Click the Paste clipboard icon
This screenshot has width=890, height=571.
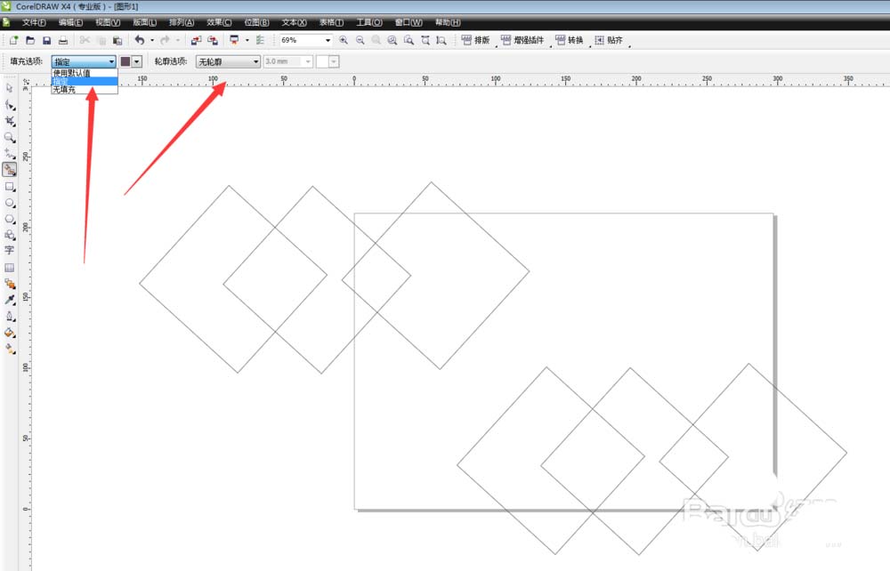tap(117, 40)
